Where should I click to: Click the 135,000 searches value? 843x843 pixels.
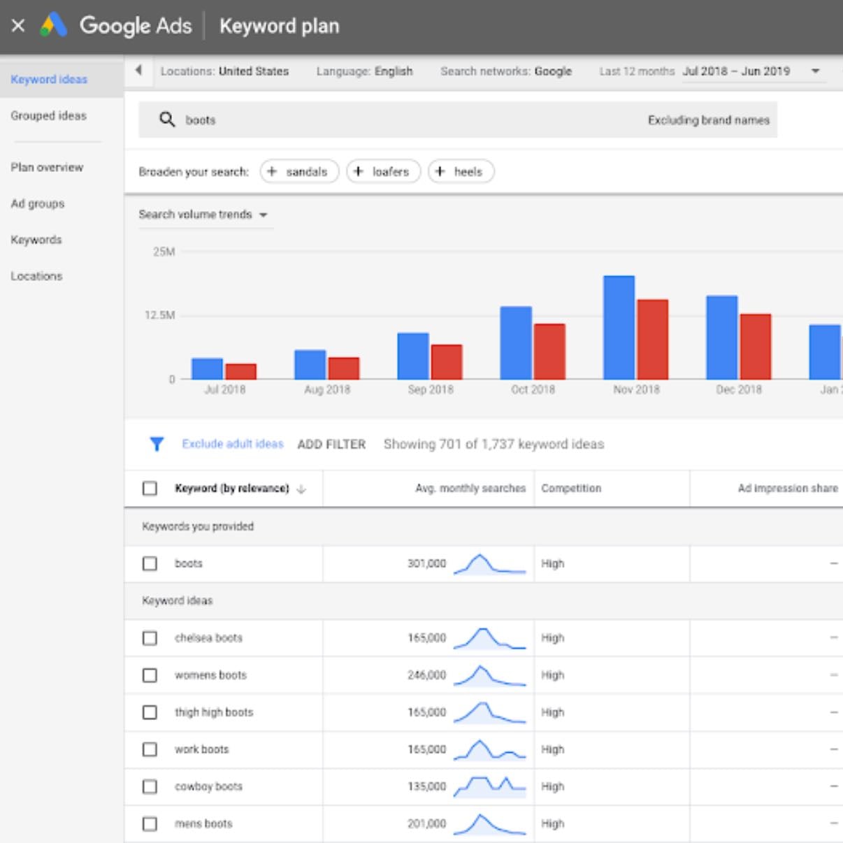point(426,786)
